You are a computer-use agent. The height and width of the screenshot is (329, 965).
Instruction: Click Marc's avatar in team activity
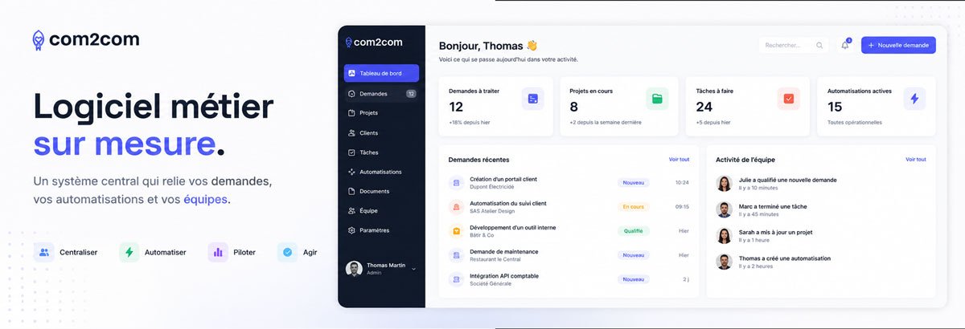pyautogui.click(x=724, y=209)
